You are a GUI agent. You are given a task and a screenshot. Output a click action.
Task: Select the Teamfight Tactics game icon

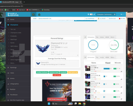click(x=39, y=14)
